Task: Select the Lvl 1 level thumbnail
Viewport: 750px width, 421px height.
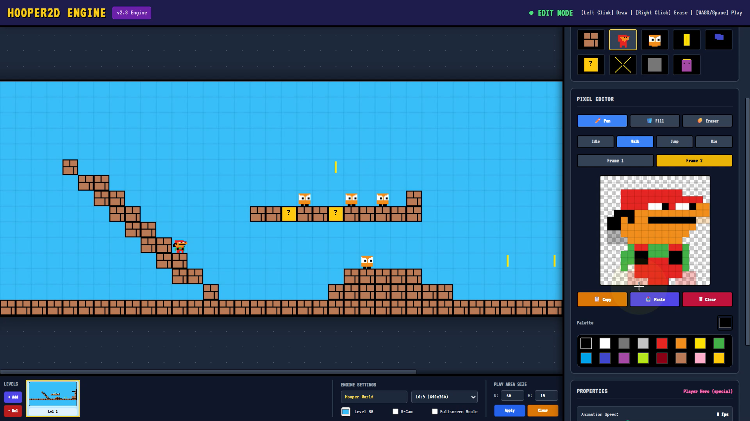Action: [x=53, y=398]
